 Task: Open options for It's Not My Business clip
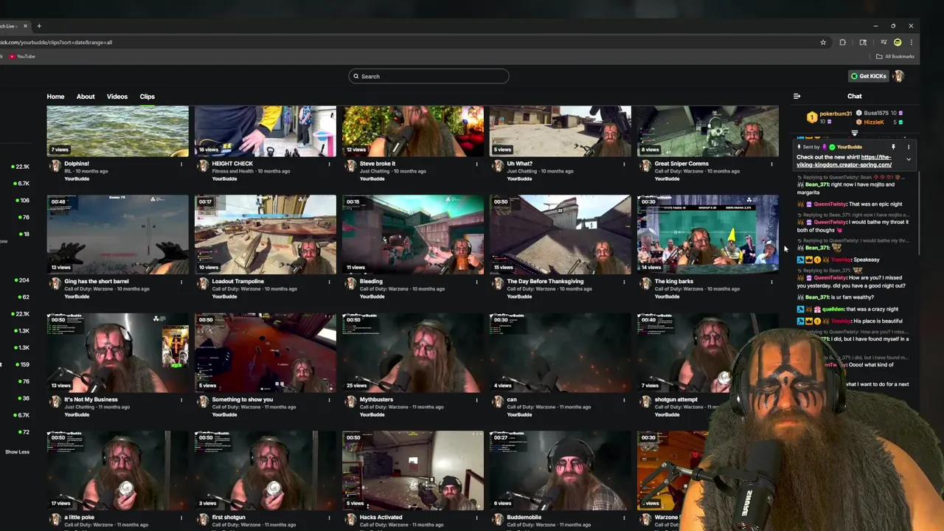tap(181, 400)
